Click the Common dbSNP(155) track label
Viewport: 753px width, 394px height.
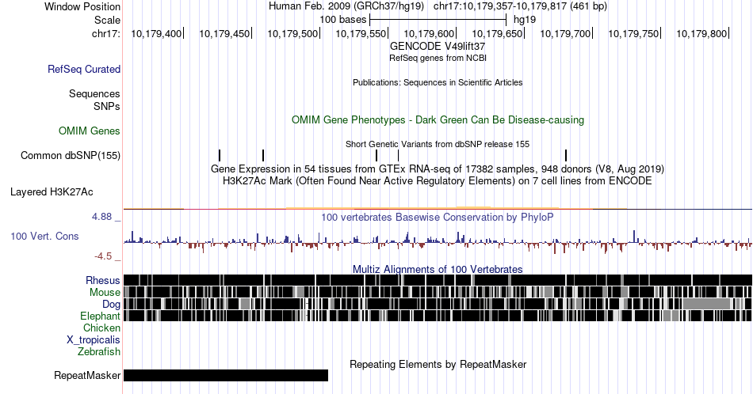(71, 155)
